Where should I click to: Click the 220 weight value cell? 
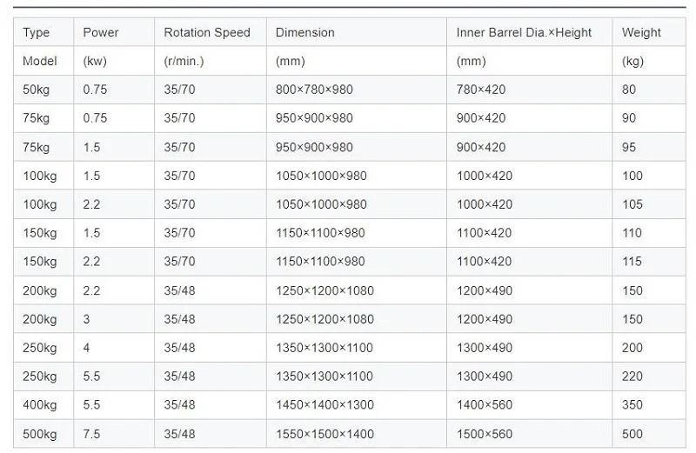click(632, 376)
